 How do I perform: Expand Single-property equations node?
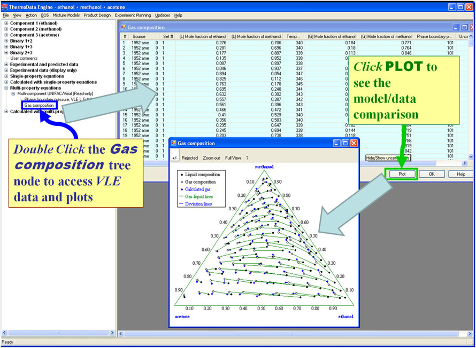6,76
